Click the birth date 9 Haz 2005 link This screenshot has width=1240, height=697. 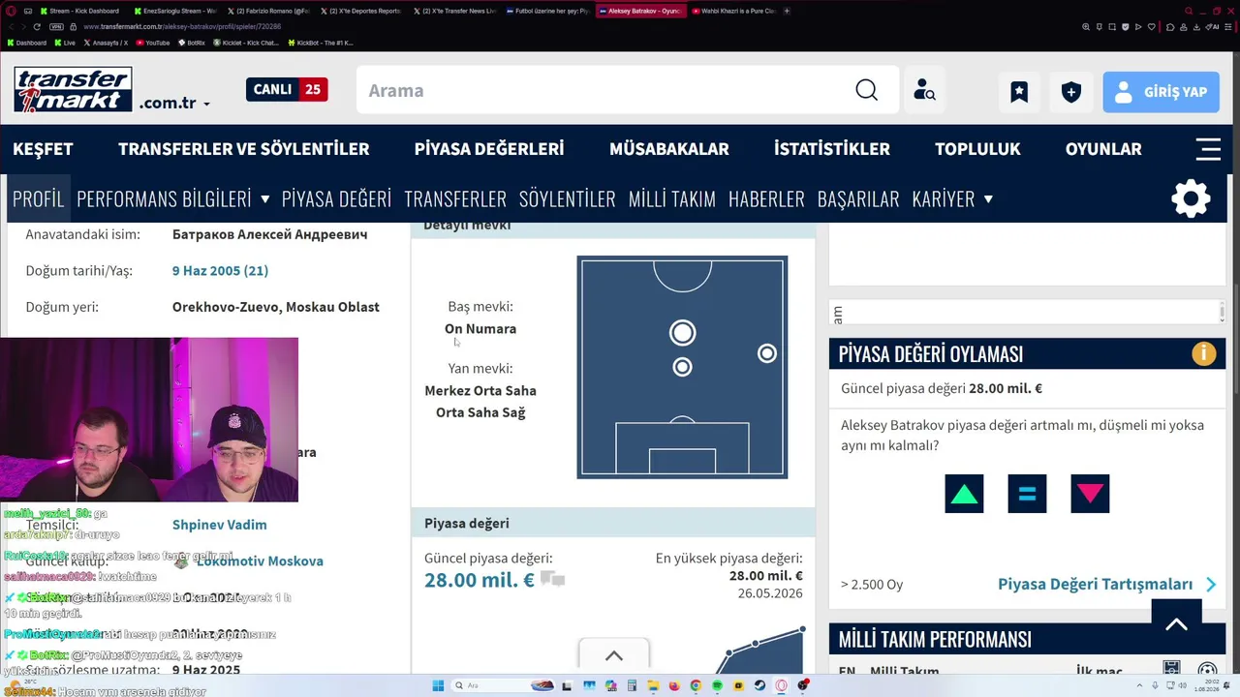coord(220,271)
